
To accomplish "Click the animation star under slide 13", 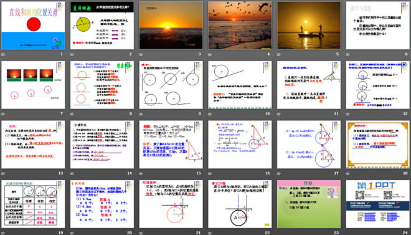I will pos(3,173).
